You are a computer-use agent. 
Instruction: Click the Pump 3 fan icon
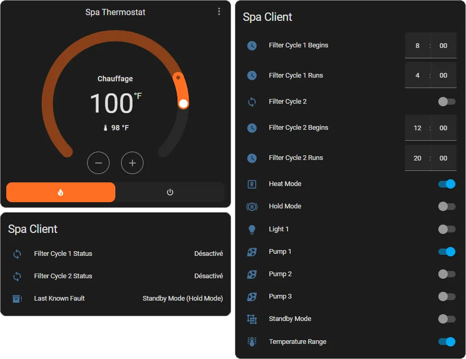pyautogui.click(x=252, y=296)
